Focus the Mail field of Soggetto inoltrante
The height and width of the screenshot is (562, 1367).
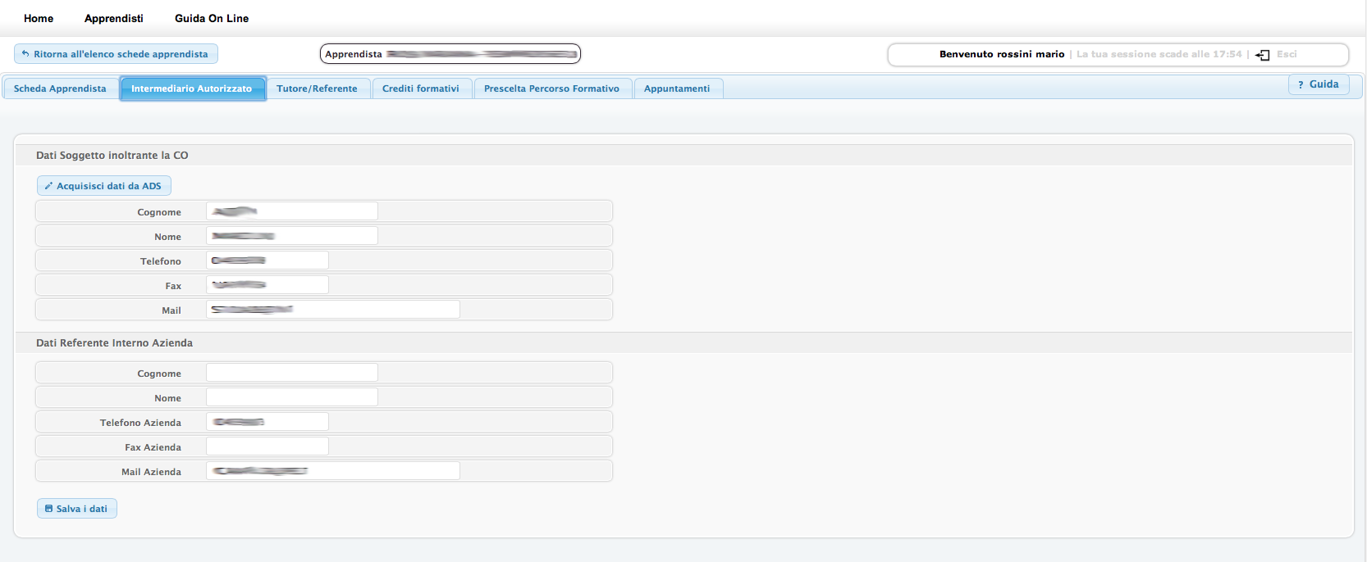click(332, 310)
